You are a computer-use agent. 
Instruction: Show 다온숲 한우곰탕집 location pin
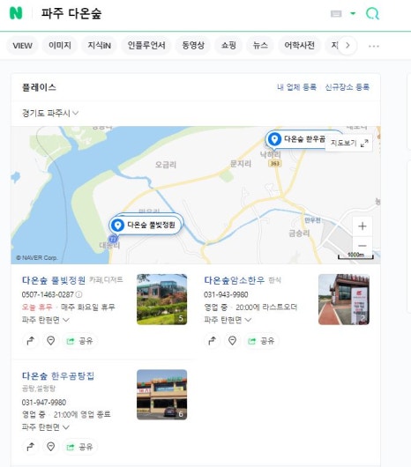point(50,447)
